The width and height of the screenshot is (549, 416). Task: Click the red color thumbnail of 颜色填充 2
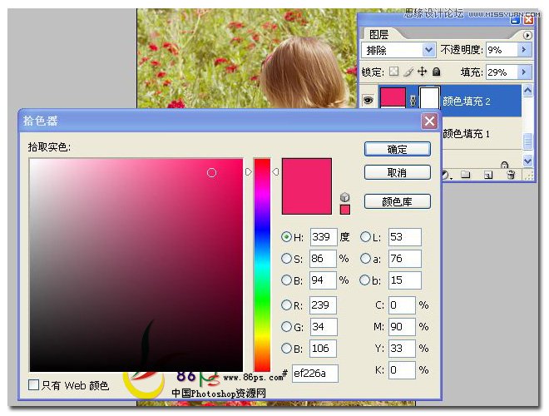click(x=393, y=97)
